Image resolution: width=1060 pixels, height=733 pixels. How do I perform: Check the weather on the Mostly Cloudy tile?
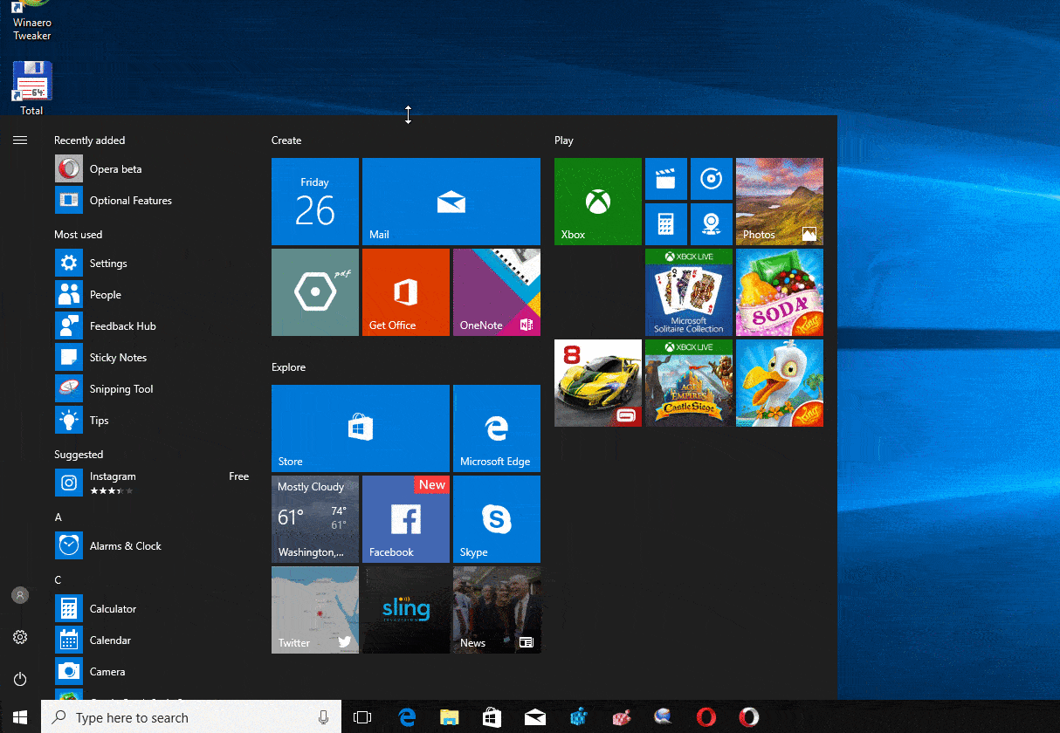pyautogui.click(x=315, y=519)
